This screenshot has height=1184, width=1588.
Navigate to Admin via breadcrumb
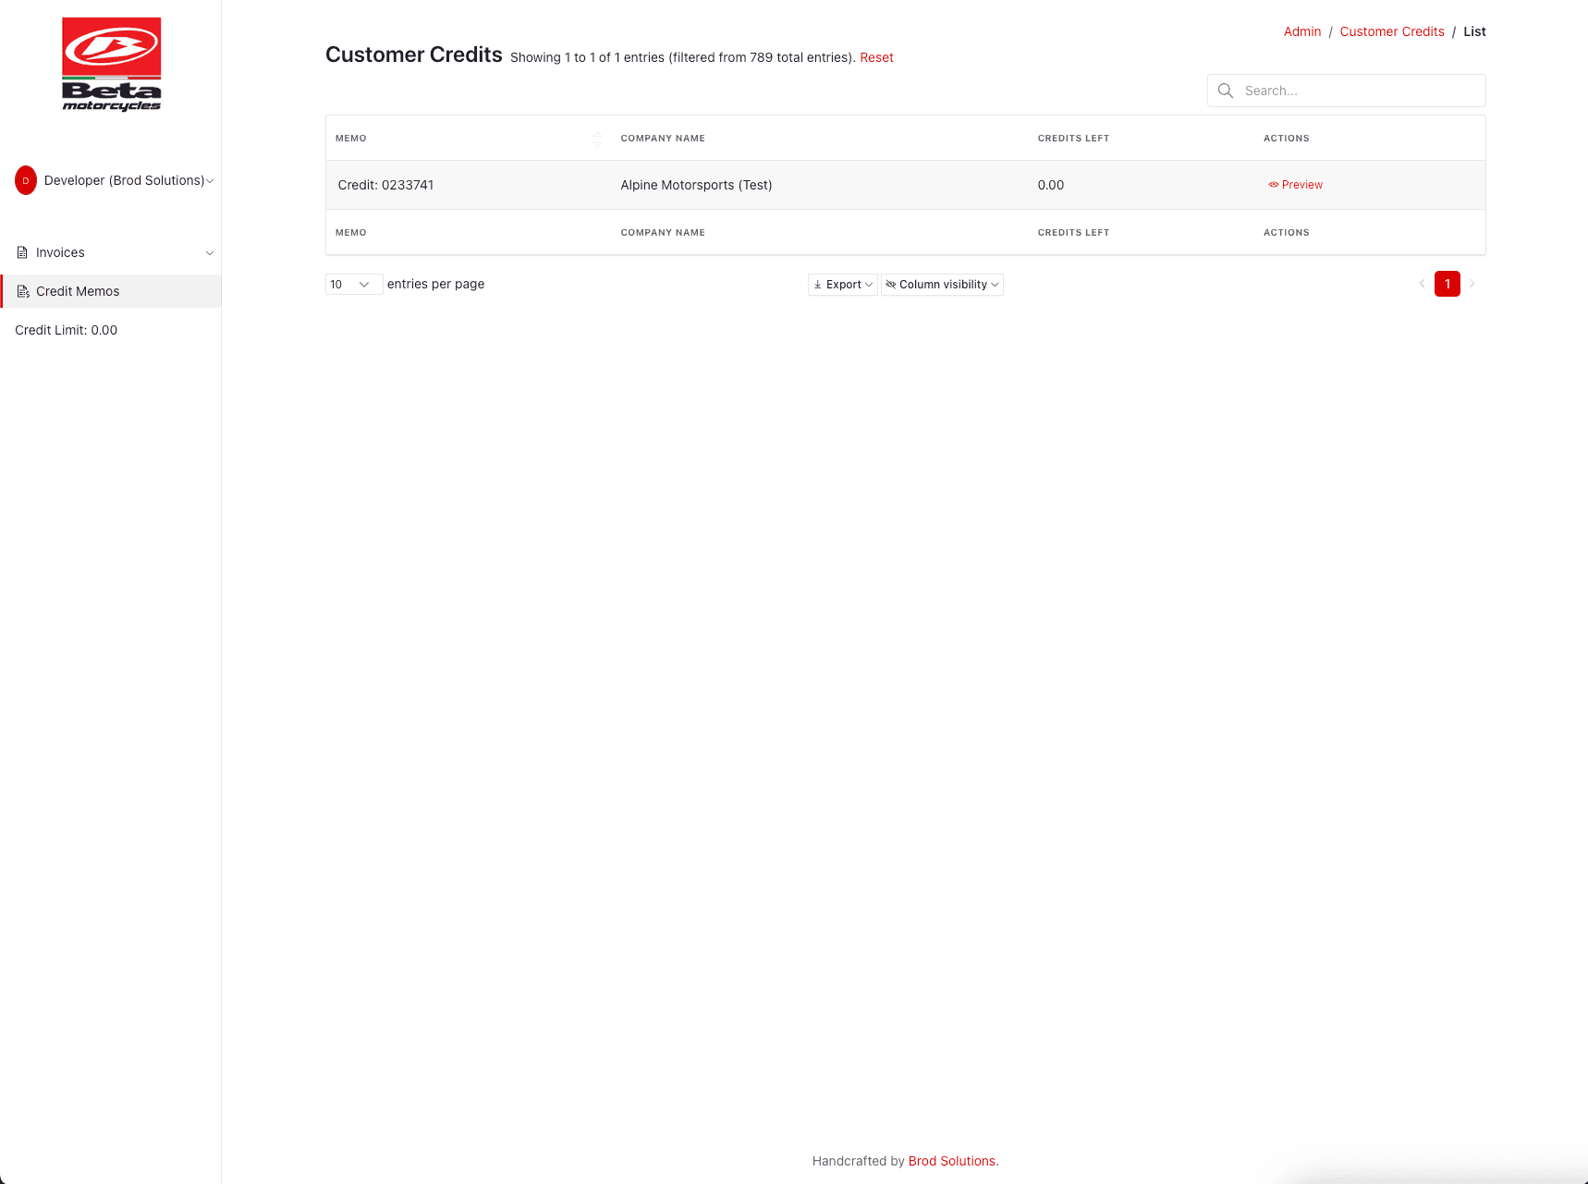point(1301,31)
